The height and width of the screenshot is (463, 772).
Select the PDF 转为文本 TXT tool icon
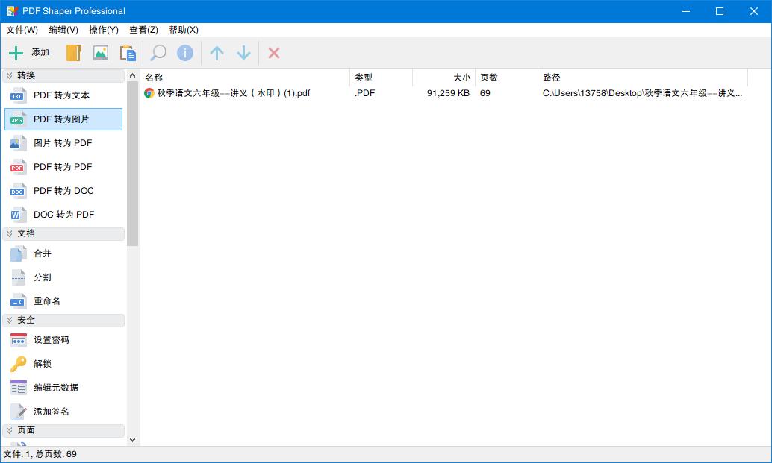[x=16, y=95]
